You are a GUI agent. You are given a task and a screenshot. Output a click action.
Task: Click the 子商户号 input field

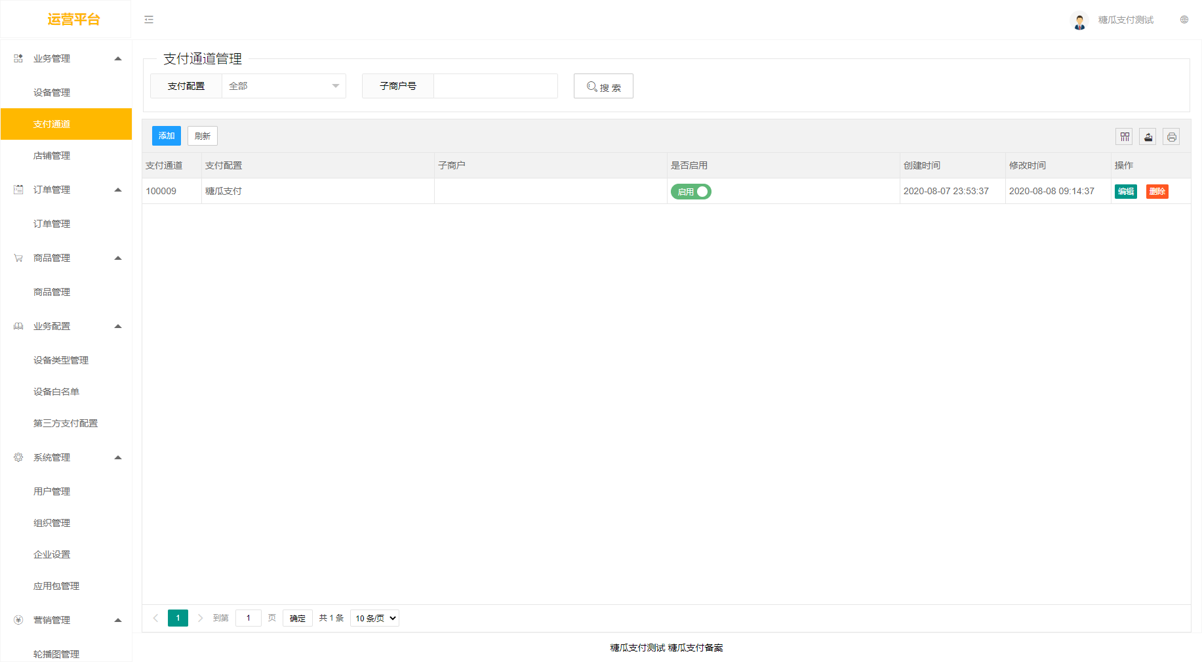(495, 86)
